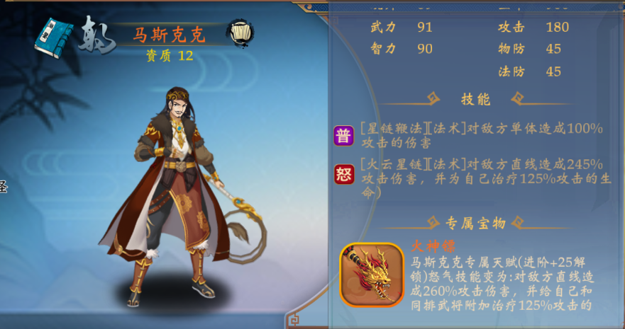Click the 法防 45 stat value
This screenshot has width=625, height=329.
tap(553, 71)
